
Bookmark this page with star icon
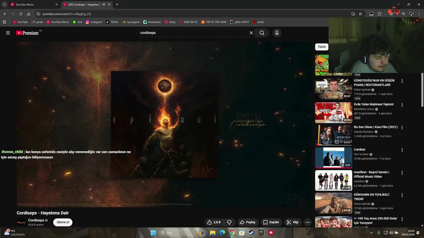[x=360, y=14]
